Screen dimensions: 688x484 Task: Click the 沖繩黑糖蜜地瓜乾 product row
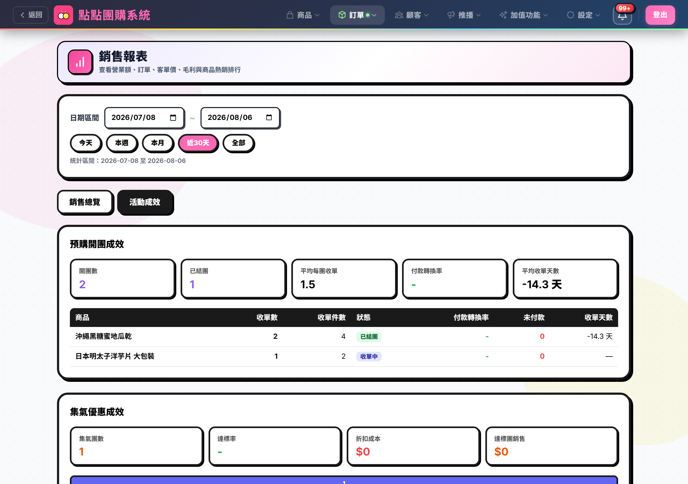point(344,336)
